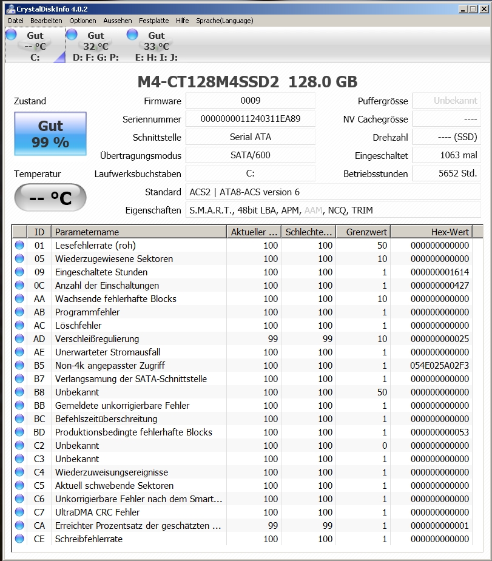Viewport: 492px width, 561px height.
Task: Open the Hilfe menu
Action: point(182,21)
